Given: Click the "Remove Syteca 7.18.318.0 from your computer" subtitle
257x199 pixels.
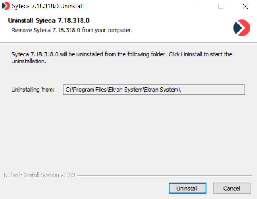Looking at the screenshot, I should coord(72,30).
